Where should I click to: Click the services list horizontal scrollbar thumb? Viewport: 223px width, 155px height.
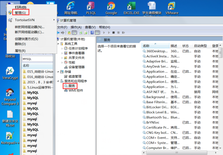177,153
